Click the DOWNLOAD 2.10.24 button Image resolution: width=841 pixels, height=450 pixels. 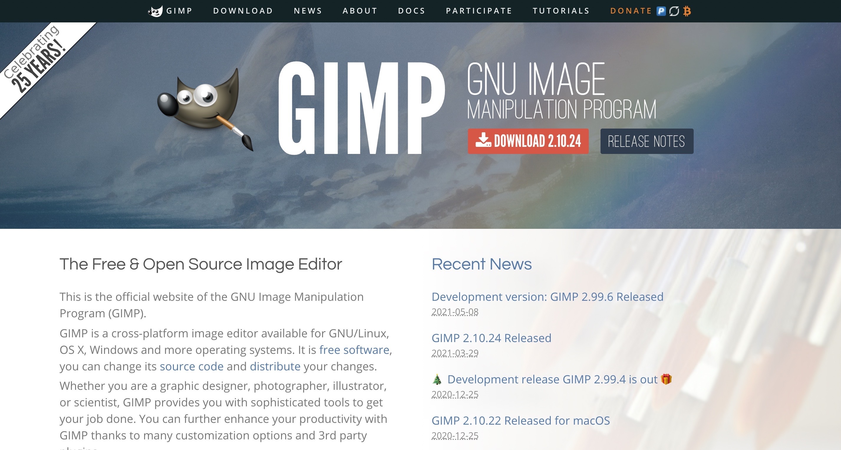(529, 141)
